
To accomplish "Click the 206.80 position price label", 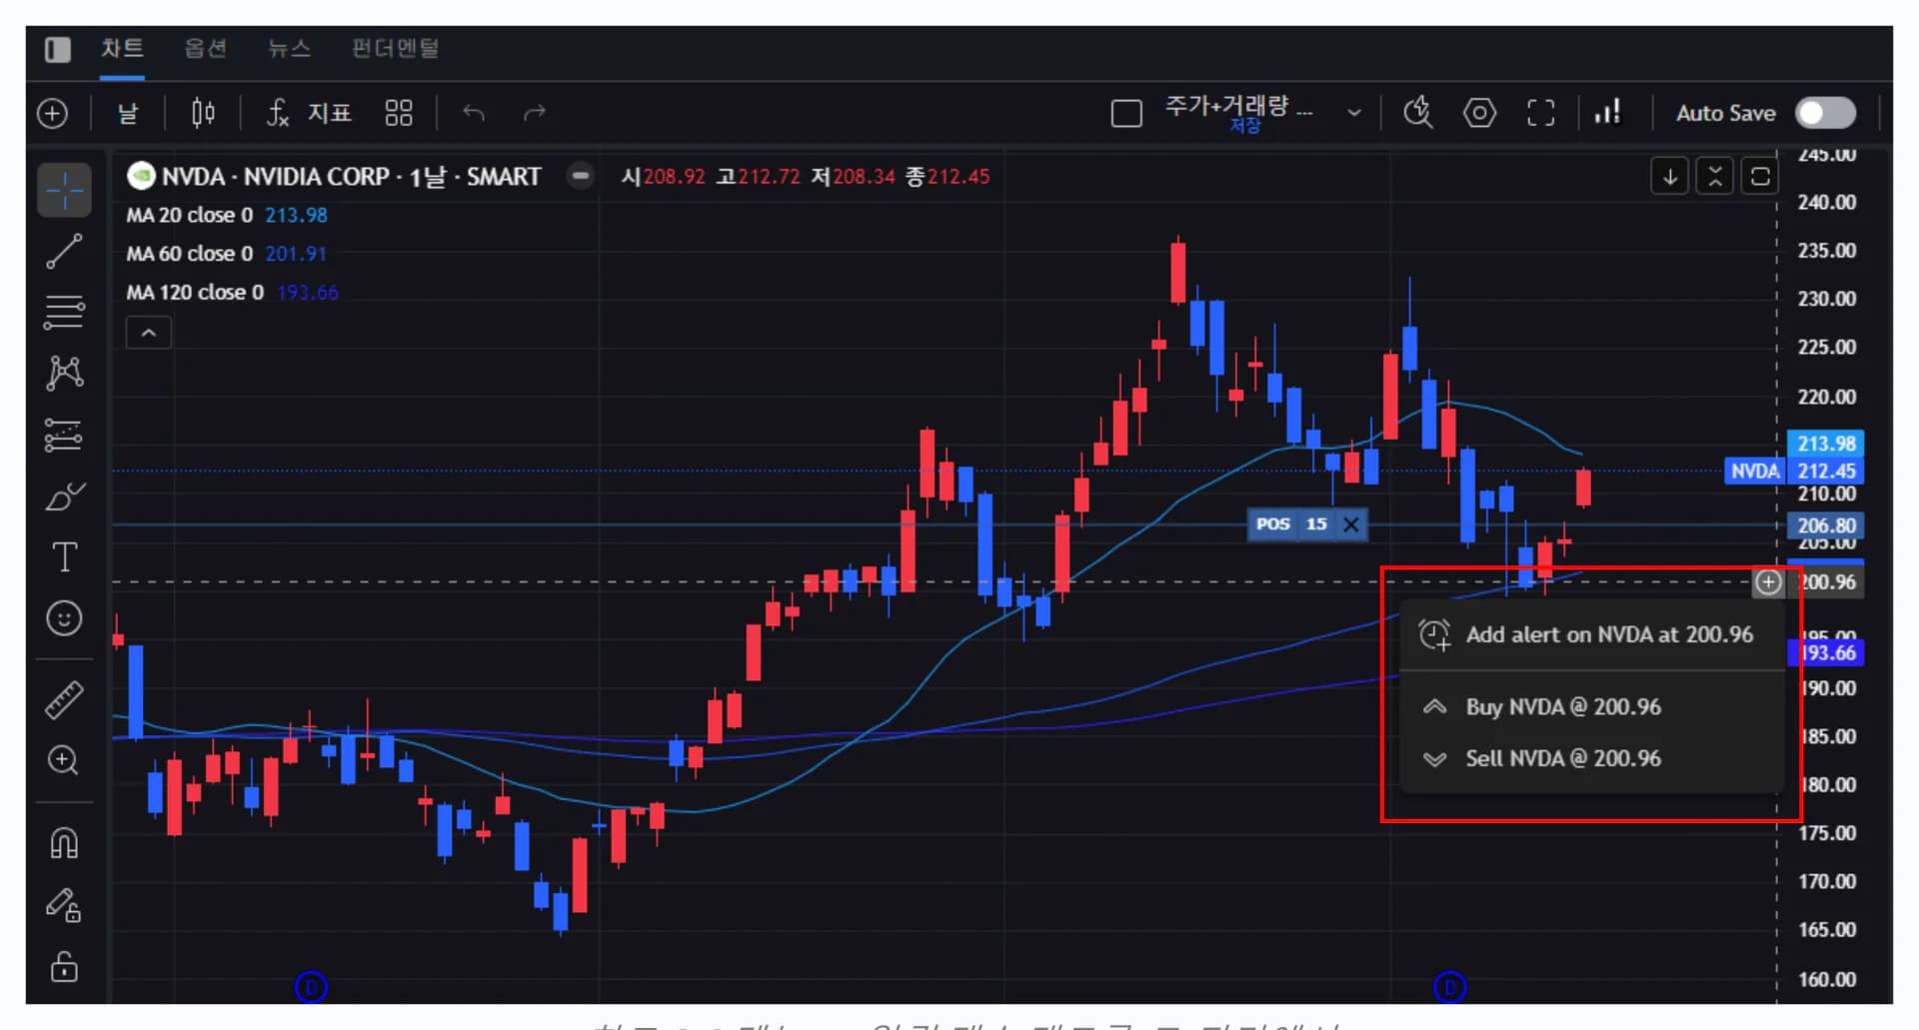I will (x=1825, y=525).
